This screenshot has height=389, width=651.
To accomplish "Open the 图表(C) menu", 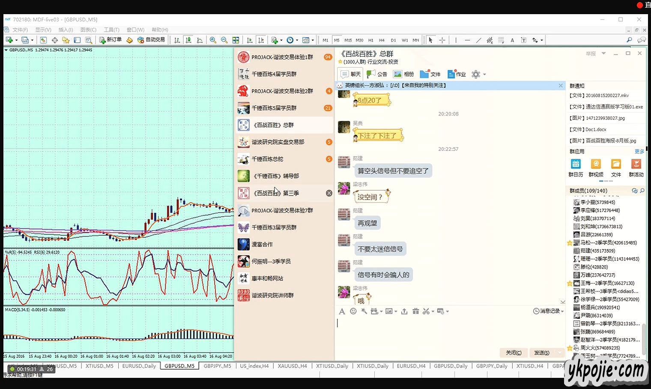I will [x=88, y=30].
